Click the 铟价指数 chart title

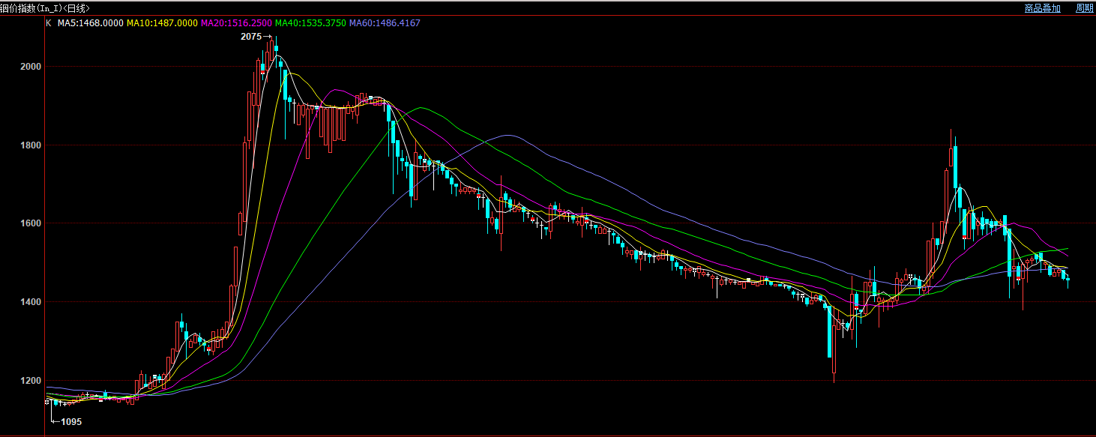click(44, 8)
